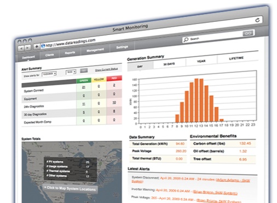The height and width of the screenshot is (203, 277).
Task: Click the # Usage systems map entry
Action: click(57, 166)
